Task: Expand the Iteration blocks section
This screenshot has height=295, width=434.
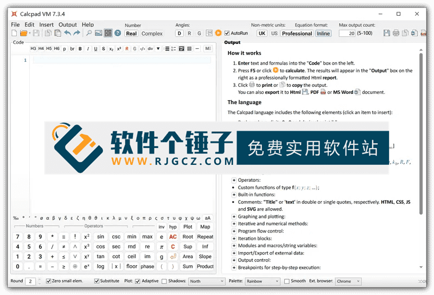Action: (x=234, y=238)
